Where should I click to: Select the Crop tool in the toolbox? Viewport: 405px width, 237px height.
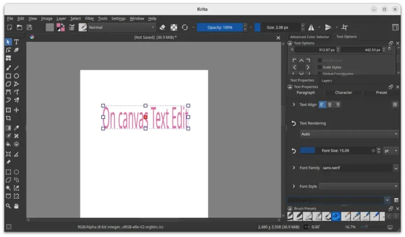click(8, 118)
